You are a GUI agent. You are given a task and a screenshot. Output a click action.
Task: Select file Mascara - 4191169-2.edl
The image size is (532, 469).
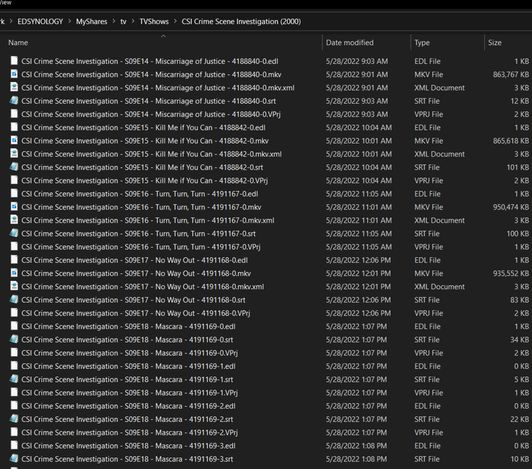click(x=128, y=406)
